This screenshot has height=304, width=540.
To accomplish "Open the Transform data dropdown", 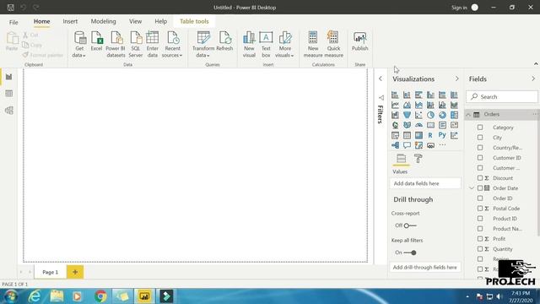I will pyautogui.click(x=203, y=45).
